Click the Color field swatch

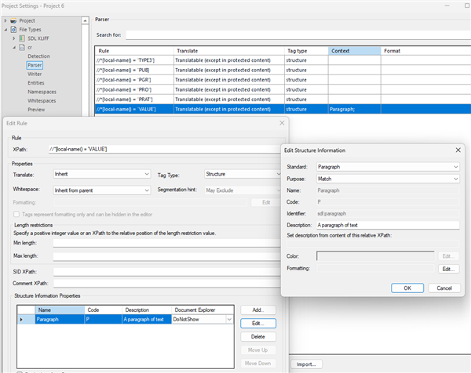[x=375, y=256]
